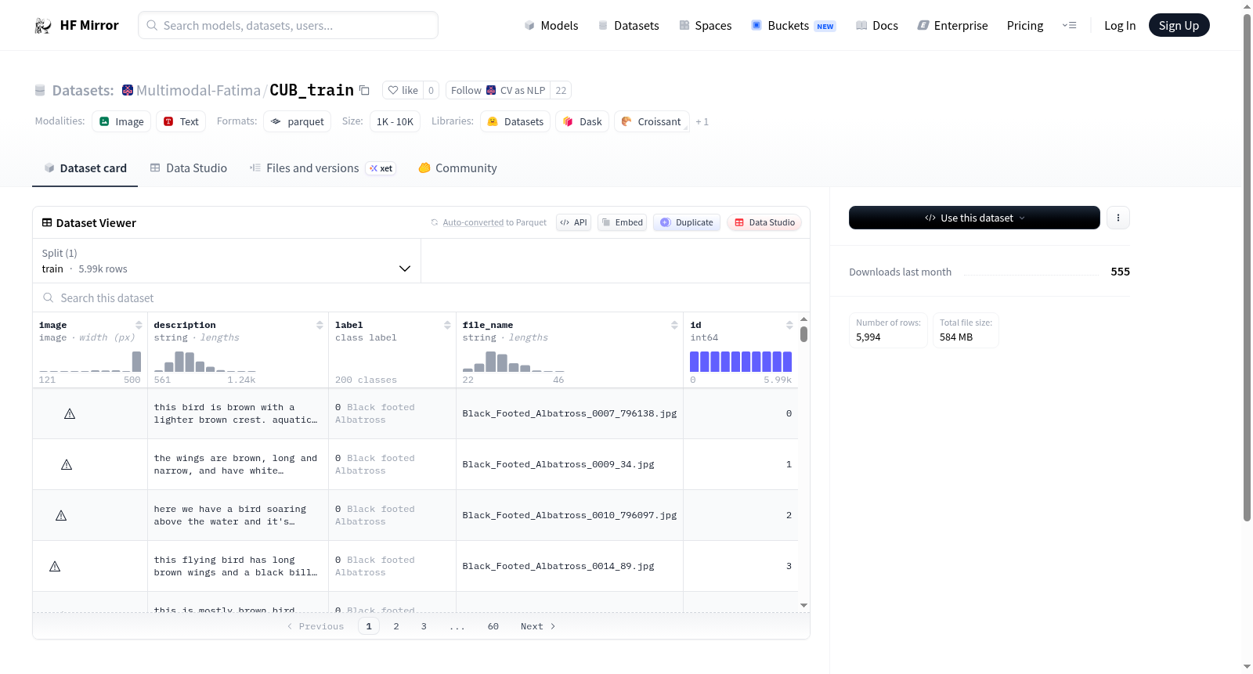Click the warning icon in the row with id 0

(70, 413)
